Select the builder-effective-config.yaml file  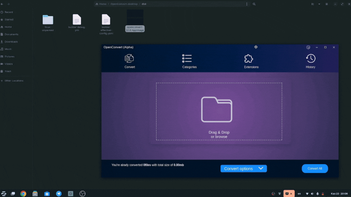(x=106, y=24)
